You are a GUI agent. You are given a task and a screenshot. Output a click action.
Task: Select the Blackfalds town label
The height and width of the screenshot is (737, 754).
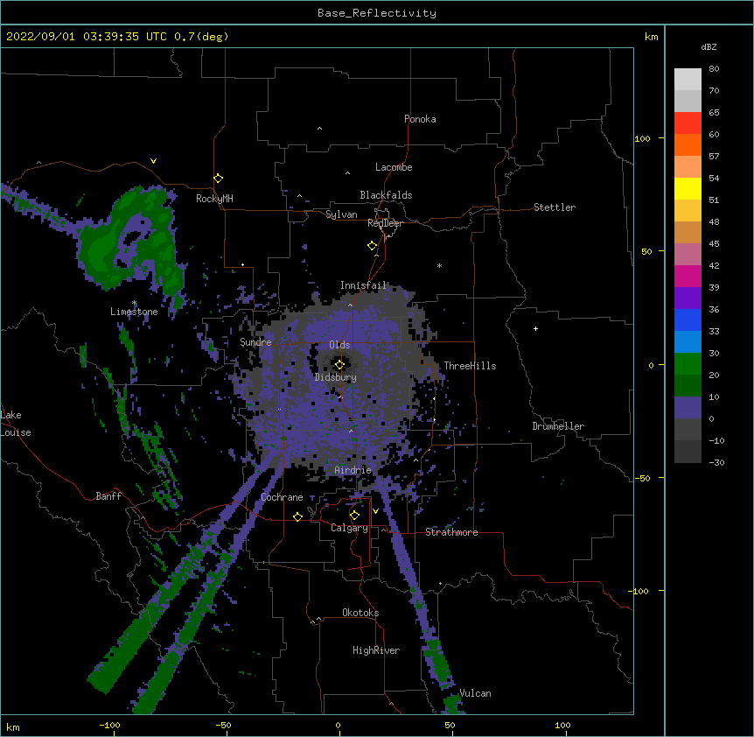386,195
